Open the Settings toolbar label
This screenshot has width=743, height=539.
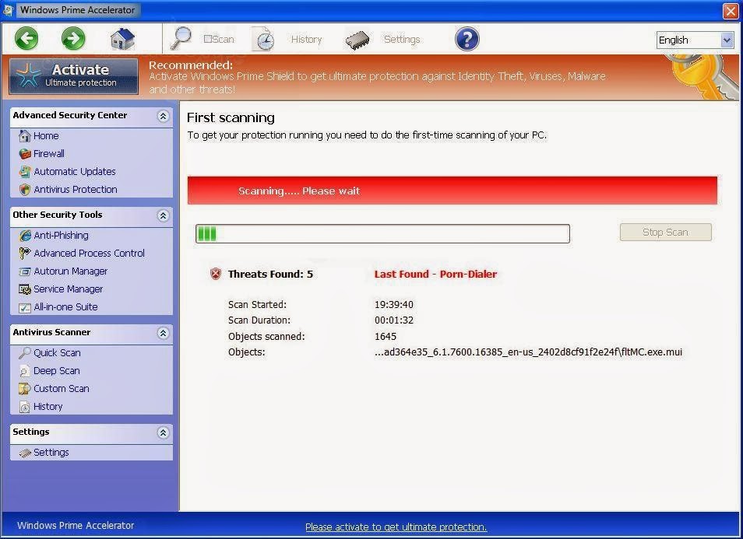click(x=402, y=39)
